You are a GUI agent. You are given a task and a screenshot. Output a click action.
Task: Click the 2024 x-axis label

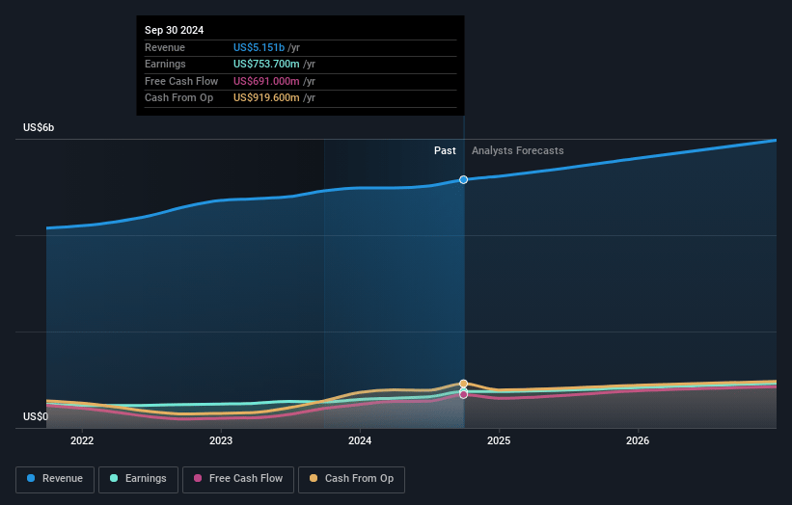[x=360, y=440]
